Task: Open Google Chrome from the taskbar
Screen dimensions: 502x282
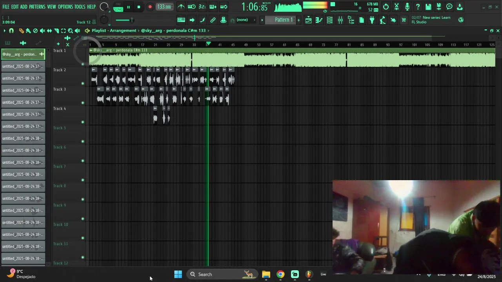Action: tap(280, 274)
